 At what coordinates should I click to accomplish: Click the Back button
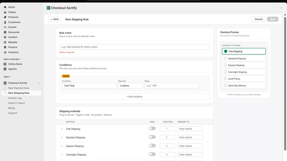[55, 19]
